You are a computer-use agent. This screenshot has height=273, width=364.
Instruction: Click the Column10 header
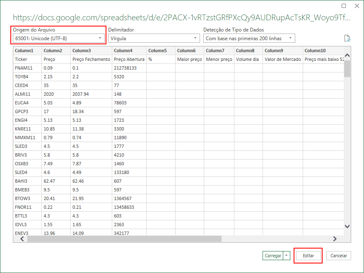point(321,51)
